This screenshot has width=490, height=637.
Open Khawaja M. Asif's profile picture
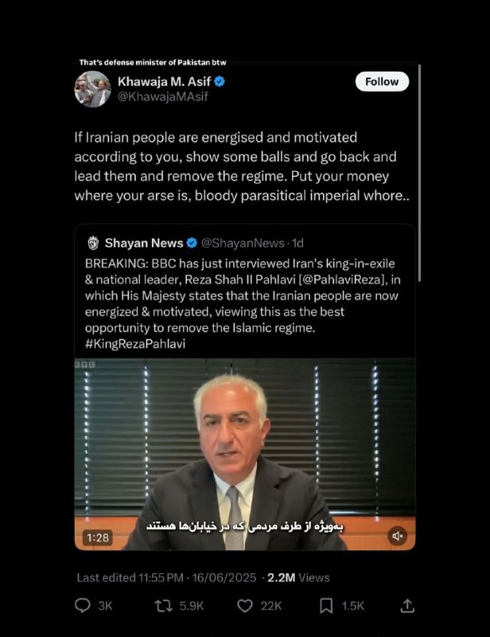point(92,89)
